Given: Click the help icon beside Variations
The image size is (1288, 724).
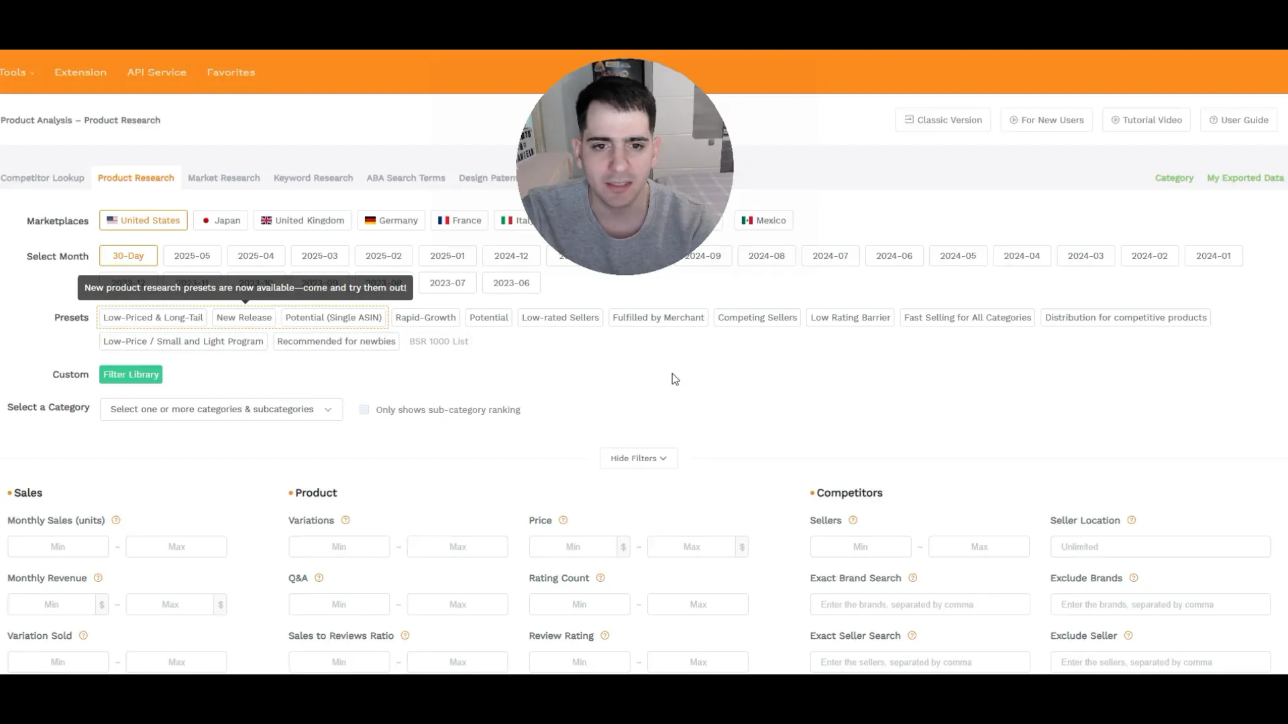Looking at the screenshot, I should click(345, 520).
